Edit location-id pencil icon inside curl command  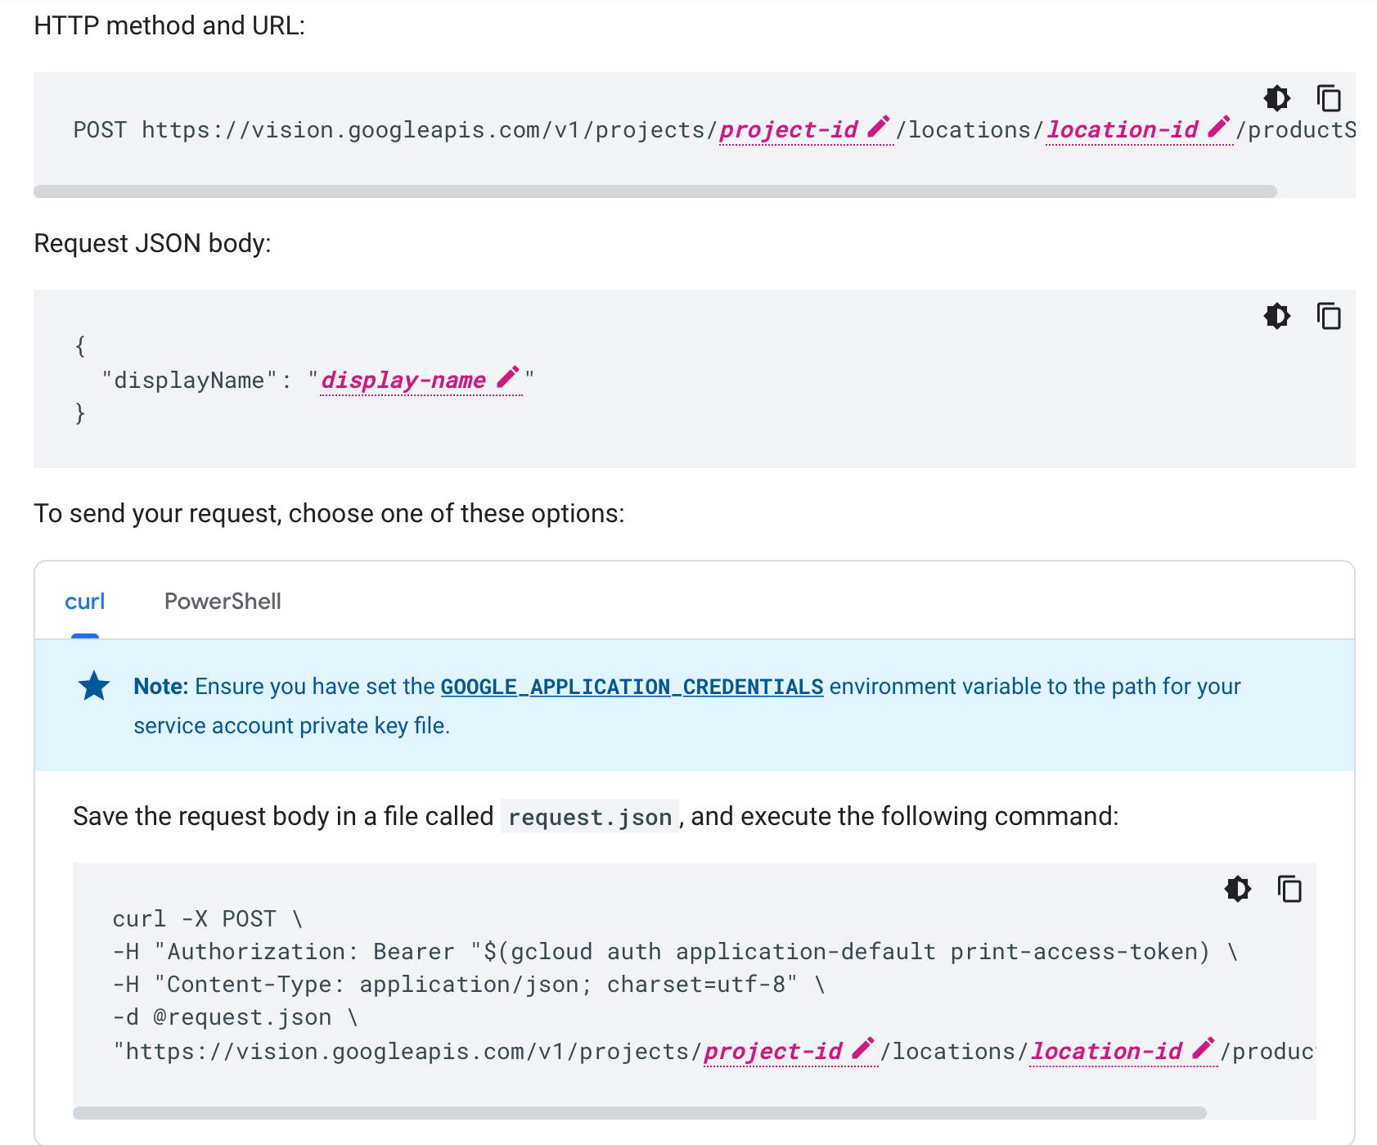tap(1204, 1048)
